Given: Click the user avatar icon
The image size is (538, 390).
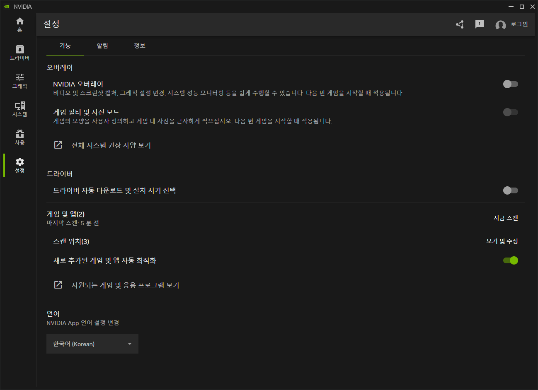Looking at the screenshot, I should (x=501, y=25).
